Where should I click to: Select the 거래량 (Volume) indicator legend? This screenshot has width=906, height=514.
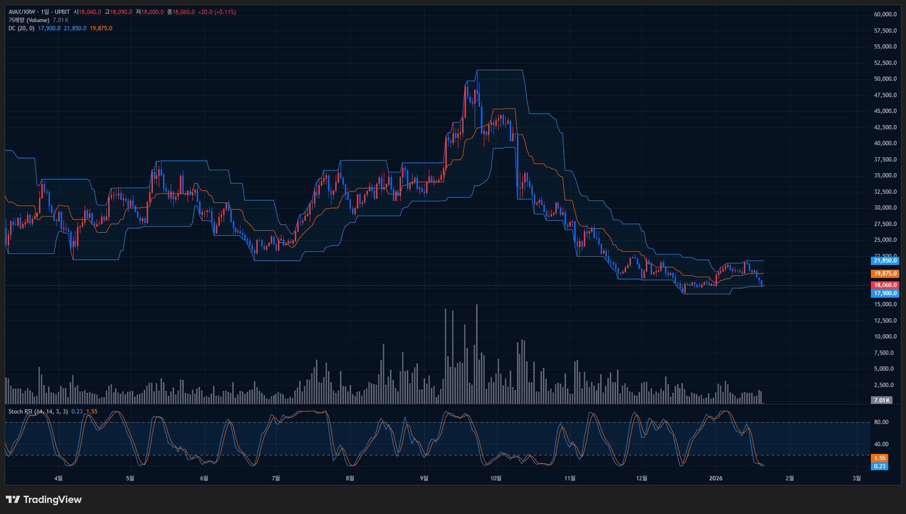tap(29, 20)
